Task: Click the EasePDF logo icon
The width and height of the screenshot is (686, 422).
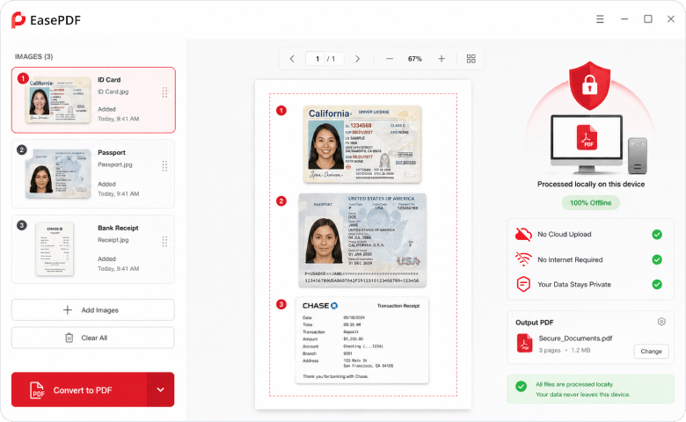Action: (x=18, y=20)
